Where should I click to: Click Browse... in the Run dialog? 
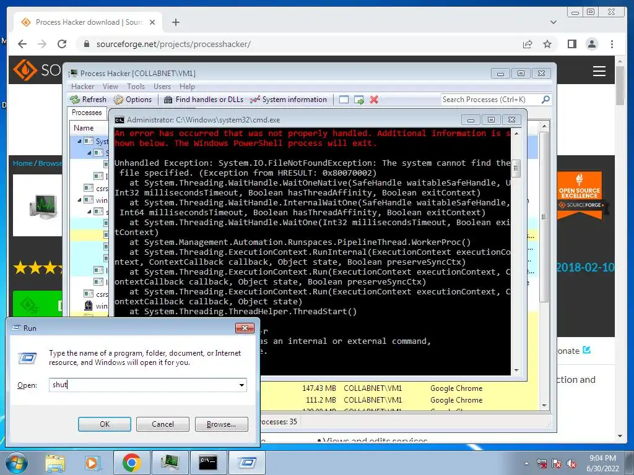coord(221,424)
